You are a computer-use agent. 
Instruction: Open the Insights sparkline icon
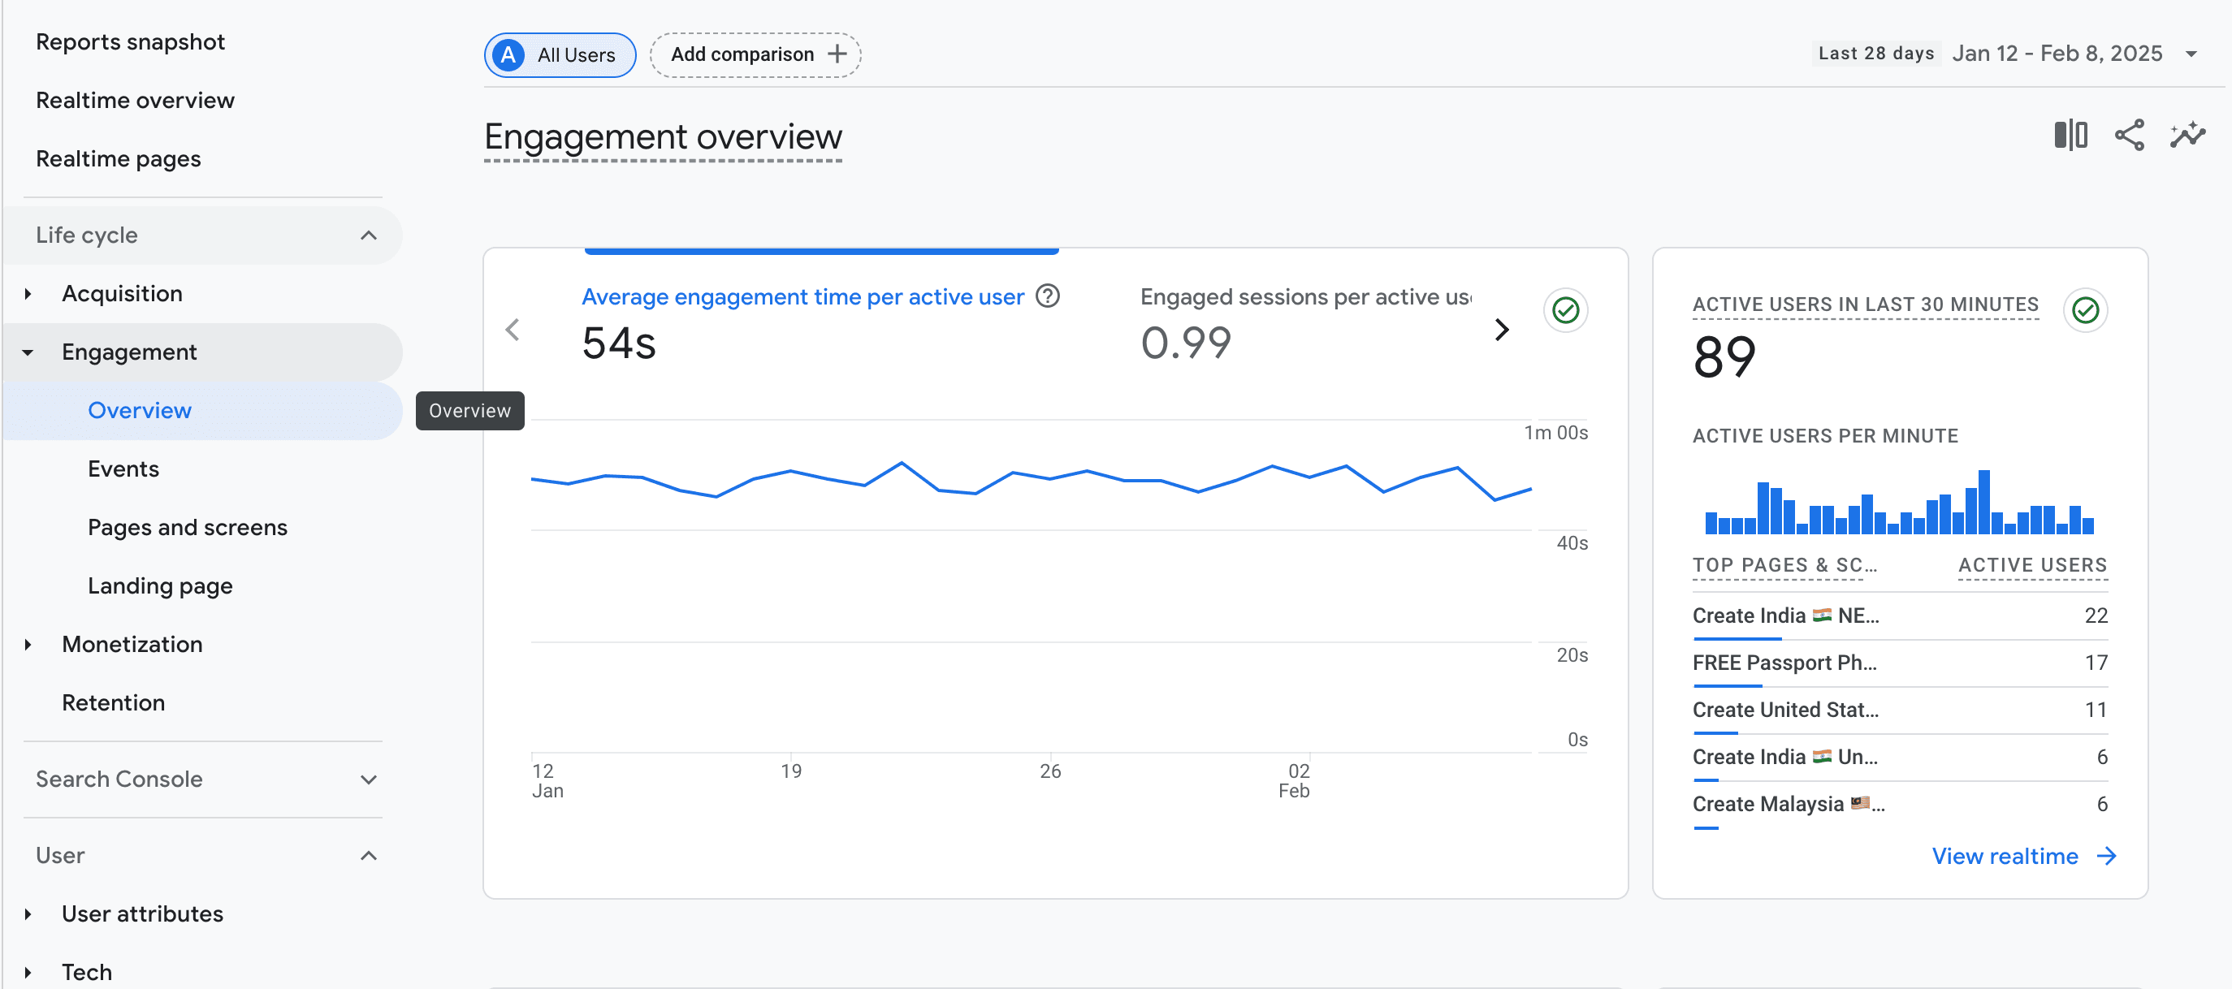tap(2187, 135)
